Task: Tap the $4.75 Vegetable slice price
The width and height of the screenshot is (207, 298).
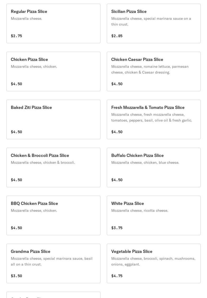Action: pos(117,276)
